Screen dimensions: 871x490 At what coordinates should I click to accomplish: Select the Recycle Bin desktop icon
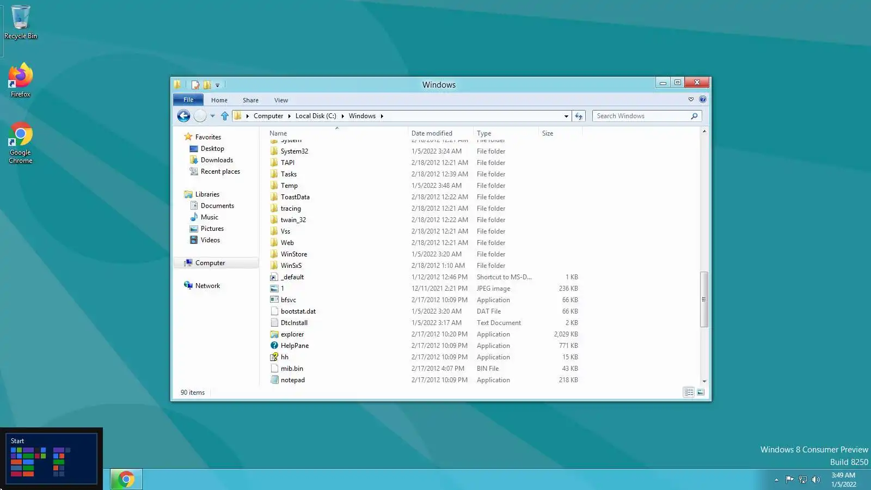coord(21,22)
